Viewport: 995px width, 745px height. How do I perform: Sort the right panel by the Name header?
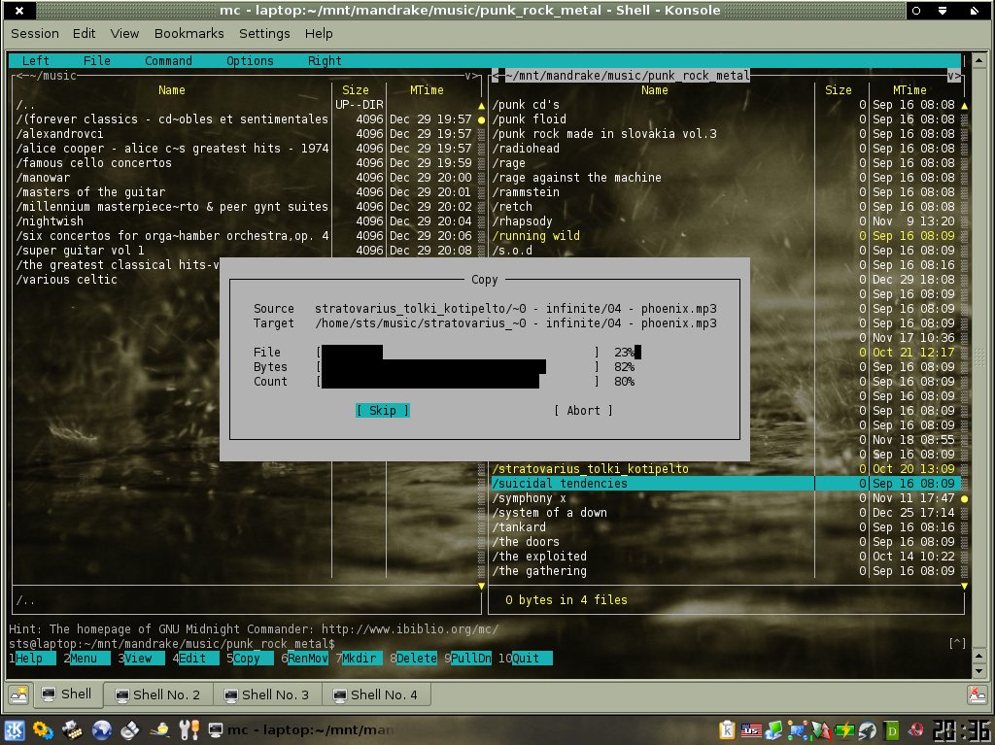click(x=654, y=90)
